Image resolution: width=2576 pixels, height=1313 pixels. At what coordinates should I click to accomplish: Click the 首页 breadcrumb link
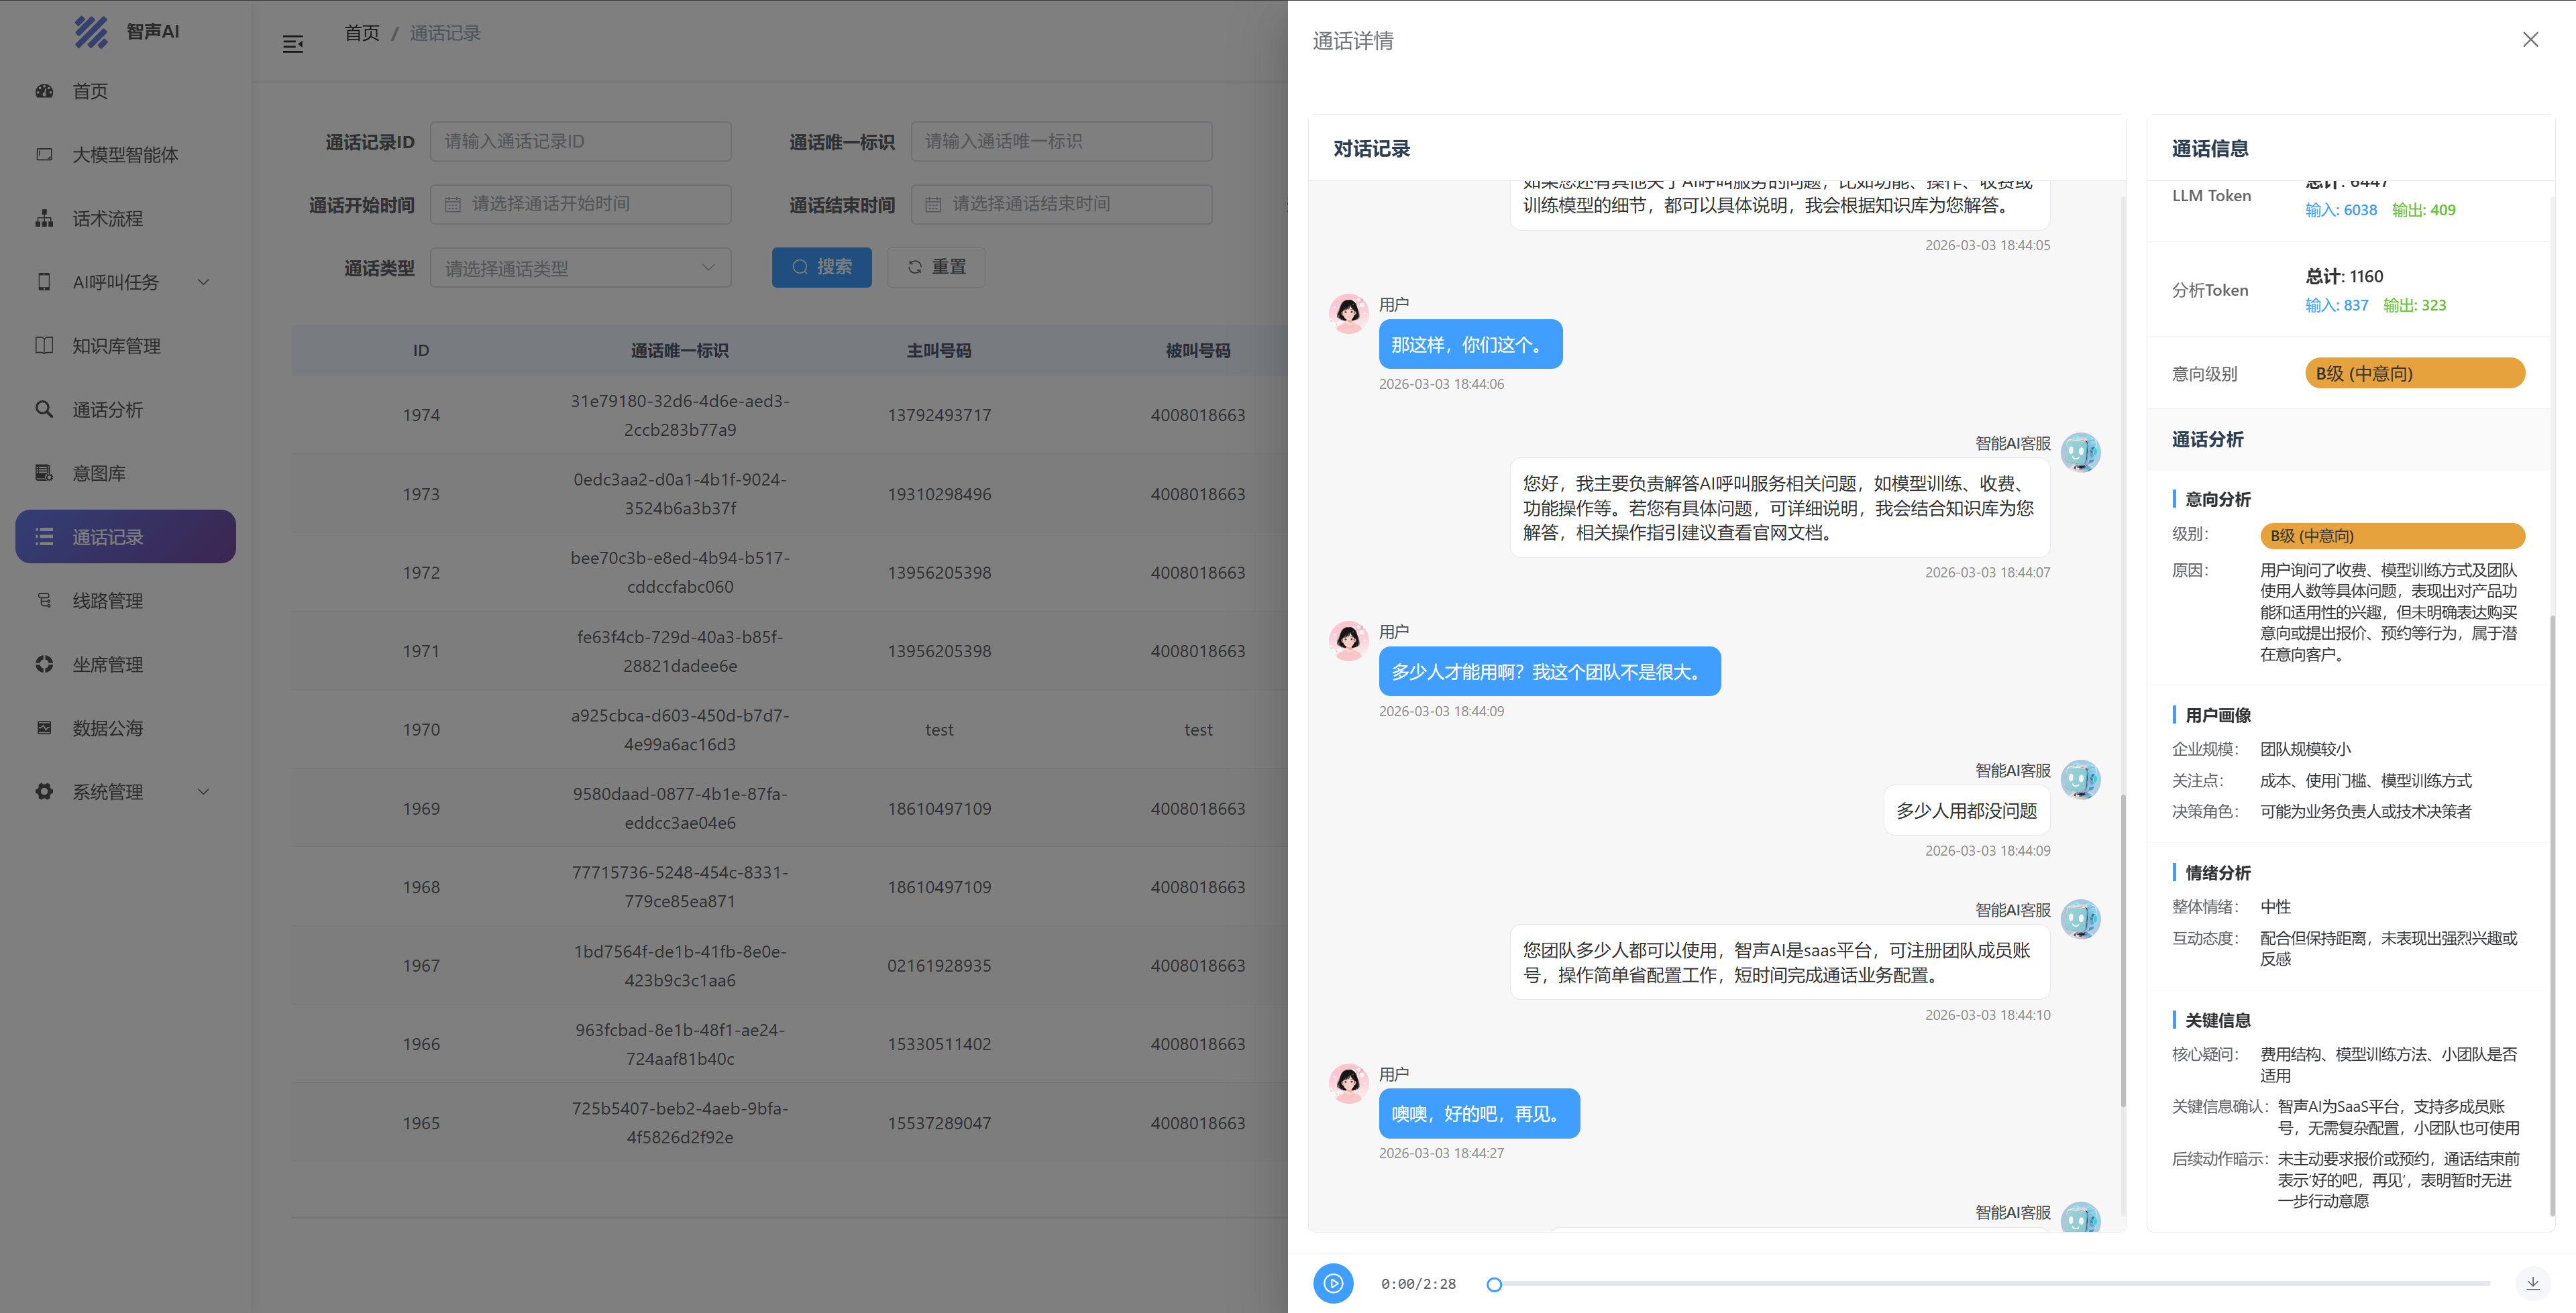pyautogui.click(x=361, y=33)
